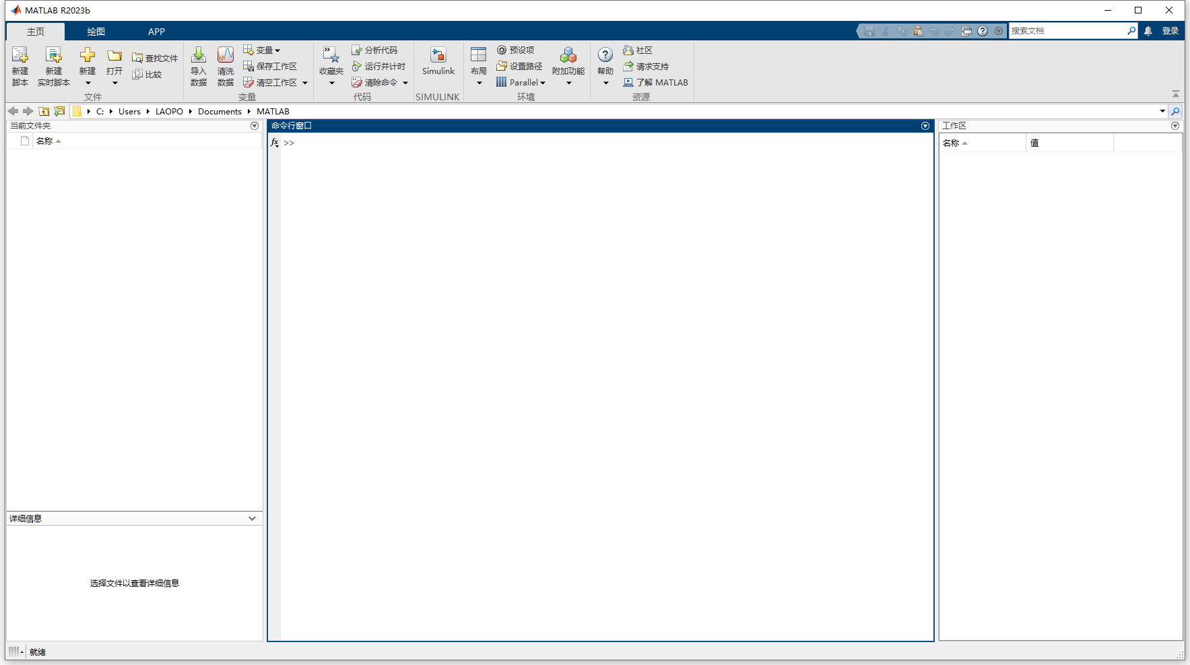Screen dimensions: 1190x665
Task: Click the quick access help icon
Action: [983, 31]
